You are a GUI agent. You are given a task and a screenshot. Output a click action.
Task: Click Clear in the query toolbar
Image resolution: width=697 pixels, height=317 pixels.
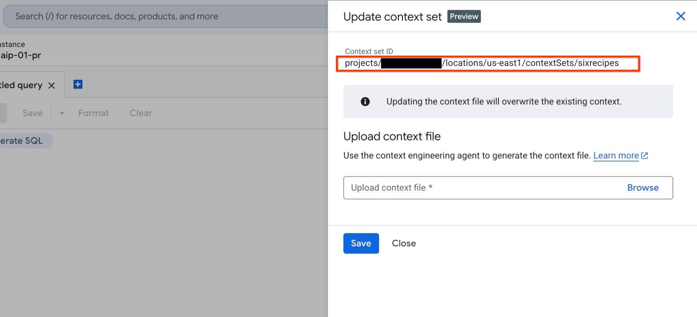coord(141,113)
